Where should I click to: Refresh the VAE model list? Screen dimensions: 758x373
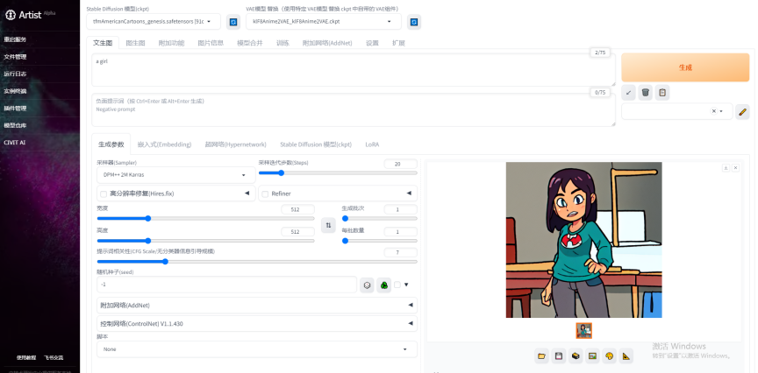[414, 22]
